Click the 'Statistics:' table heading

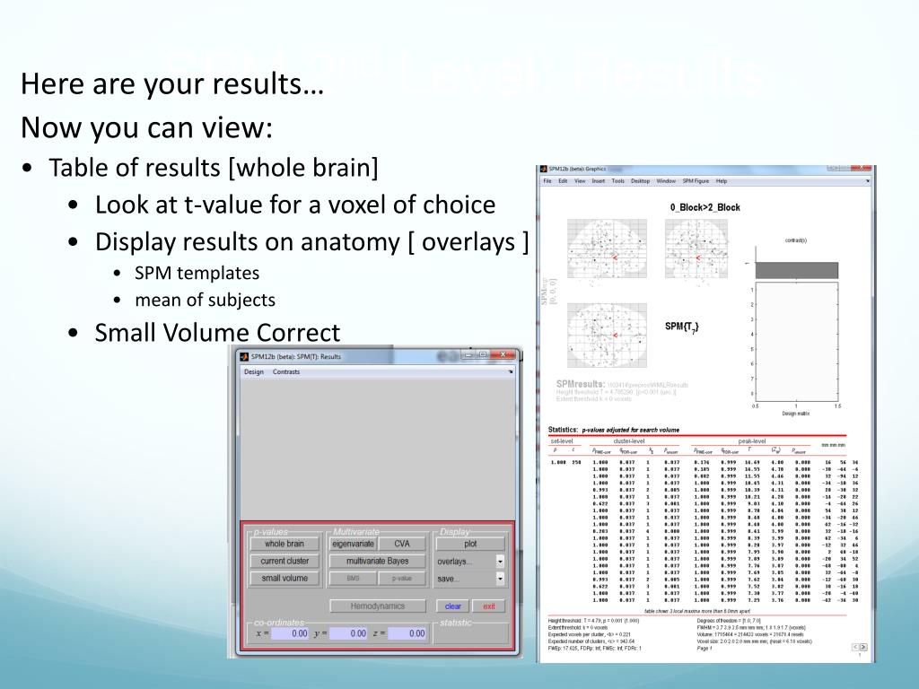coord(563,430)
